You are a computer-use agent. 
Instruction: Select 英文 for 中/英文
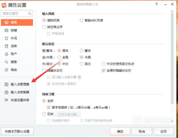(x=81, y=64)
